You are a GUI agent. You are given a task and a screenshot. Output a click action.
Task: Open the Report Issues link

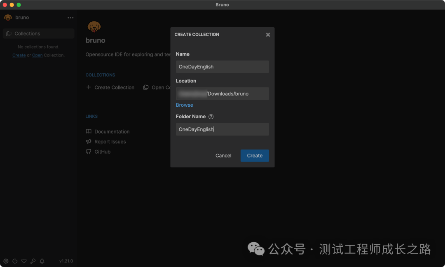110,142
